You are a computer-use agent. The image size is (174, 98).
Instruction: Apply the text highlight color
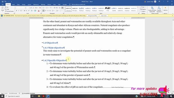click(x=35, y=11)
